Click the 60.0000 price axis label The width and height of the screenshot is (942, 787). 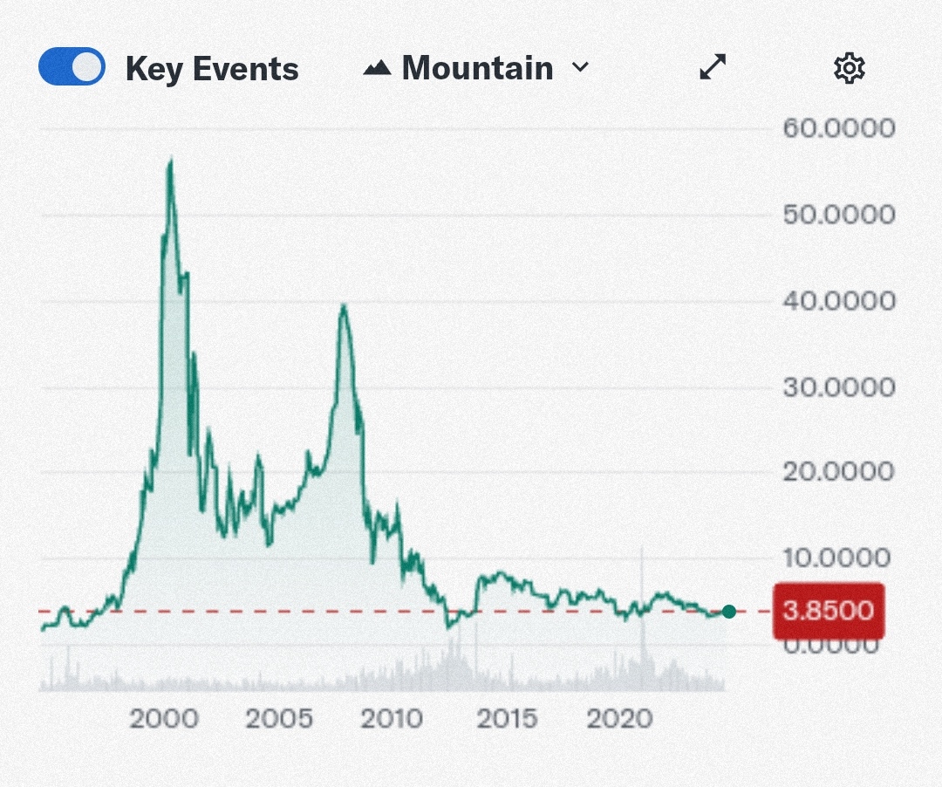pyautogui.click(x=838, y=129)
